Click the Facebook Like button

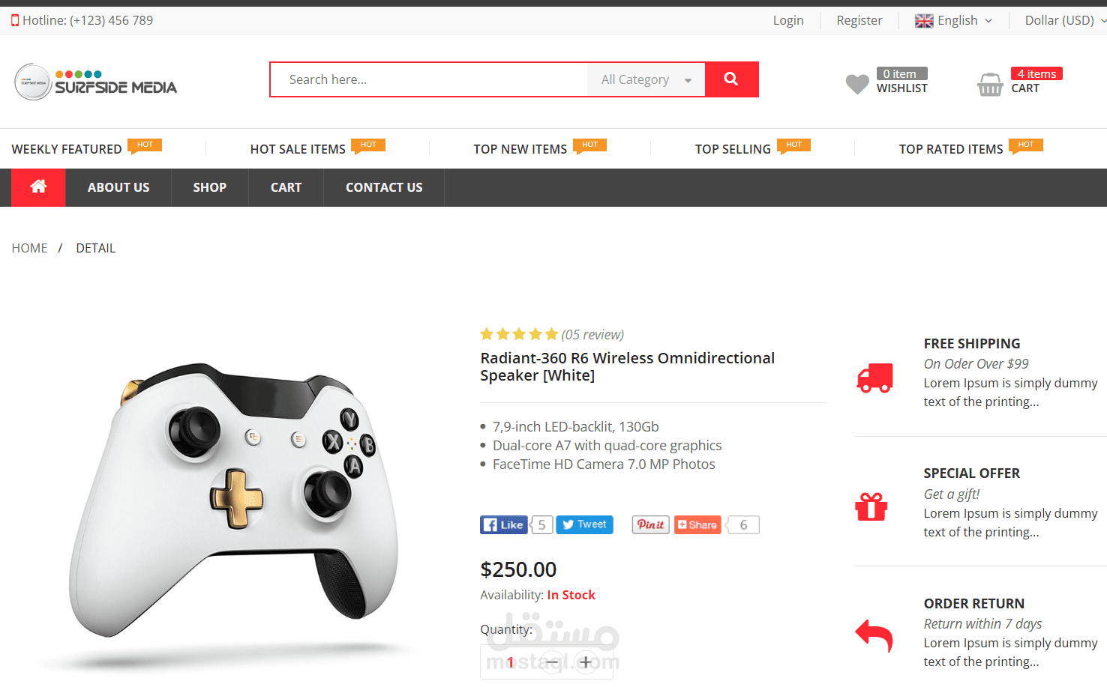pos(504,525)
